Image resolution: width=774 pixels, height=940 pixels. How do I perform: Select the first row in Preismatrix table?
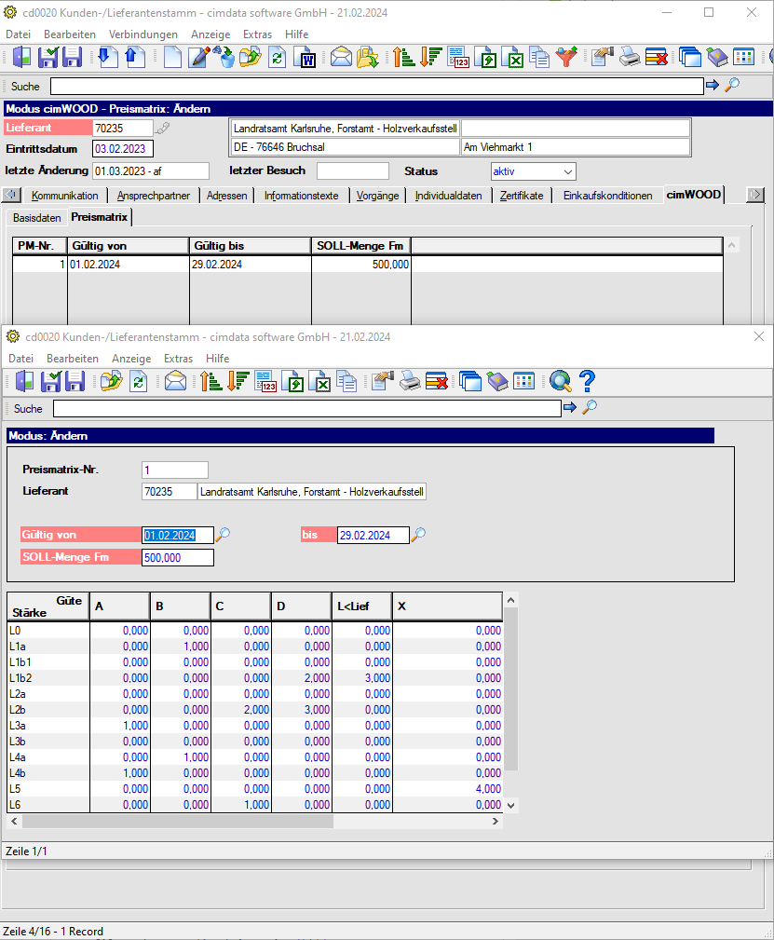(367, 265)
